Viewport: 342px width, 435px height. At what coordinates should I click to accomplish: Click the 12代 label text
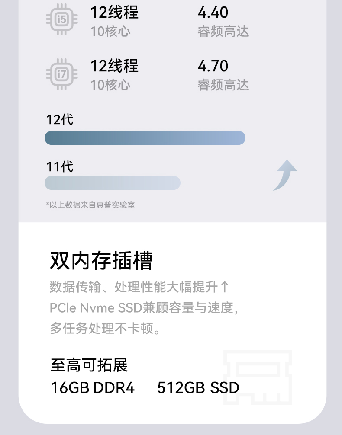[x=60, y=120]
